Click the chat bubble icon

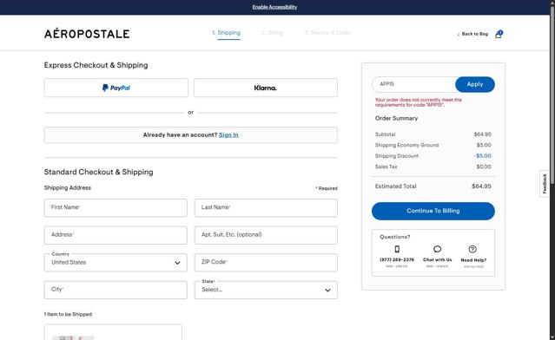[x=437, y=249]
